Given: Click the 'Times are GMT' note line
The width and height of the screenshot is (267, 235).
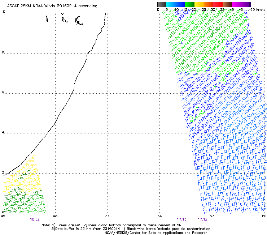Looking at the screenshot, I should (111, 225).
